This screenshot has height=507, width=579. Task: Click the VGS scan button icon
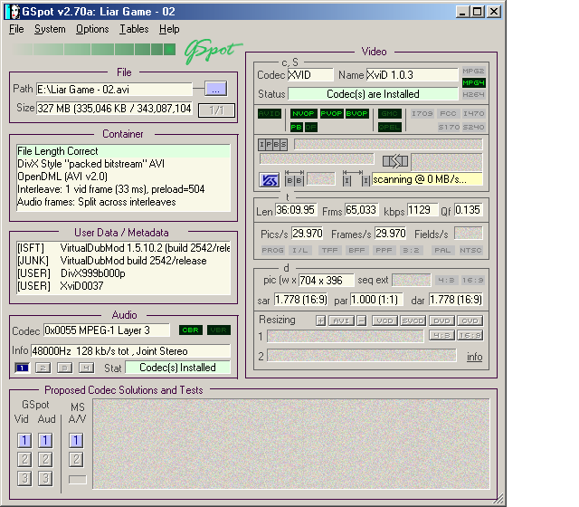click(270, 180)
